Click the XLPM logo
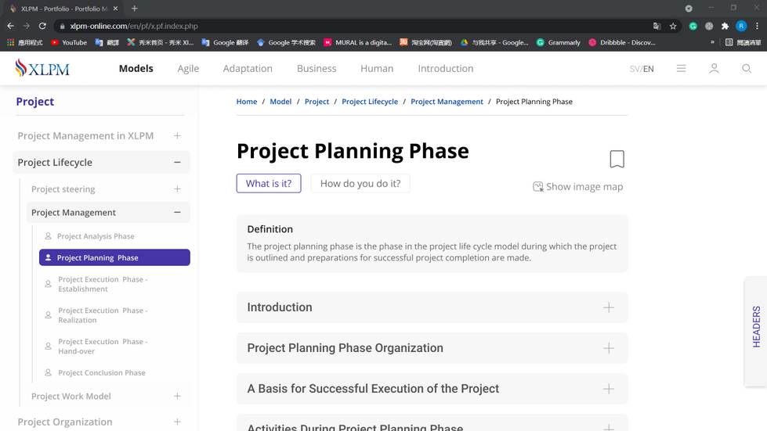Screen dimensions: 767x431 pos(42,68)
